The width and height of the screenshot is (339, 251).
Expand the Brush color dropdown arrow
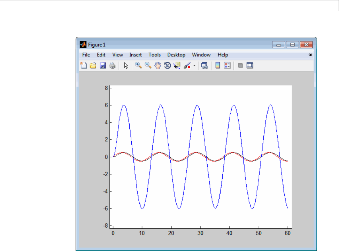point(194,65)
